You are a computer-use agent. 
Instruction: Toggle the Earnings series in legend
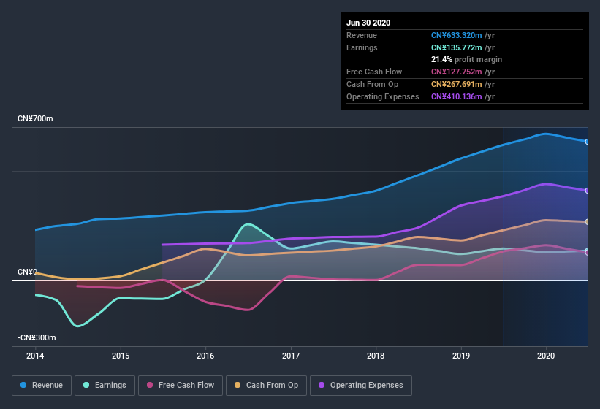point(104,385)
